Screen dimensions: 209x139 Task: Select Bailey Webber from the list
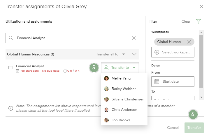[x=124, y=89]
